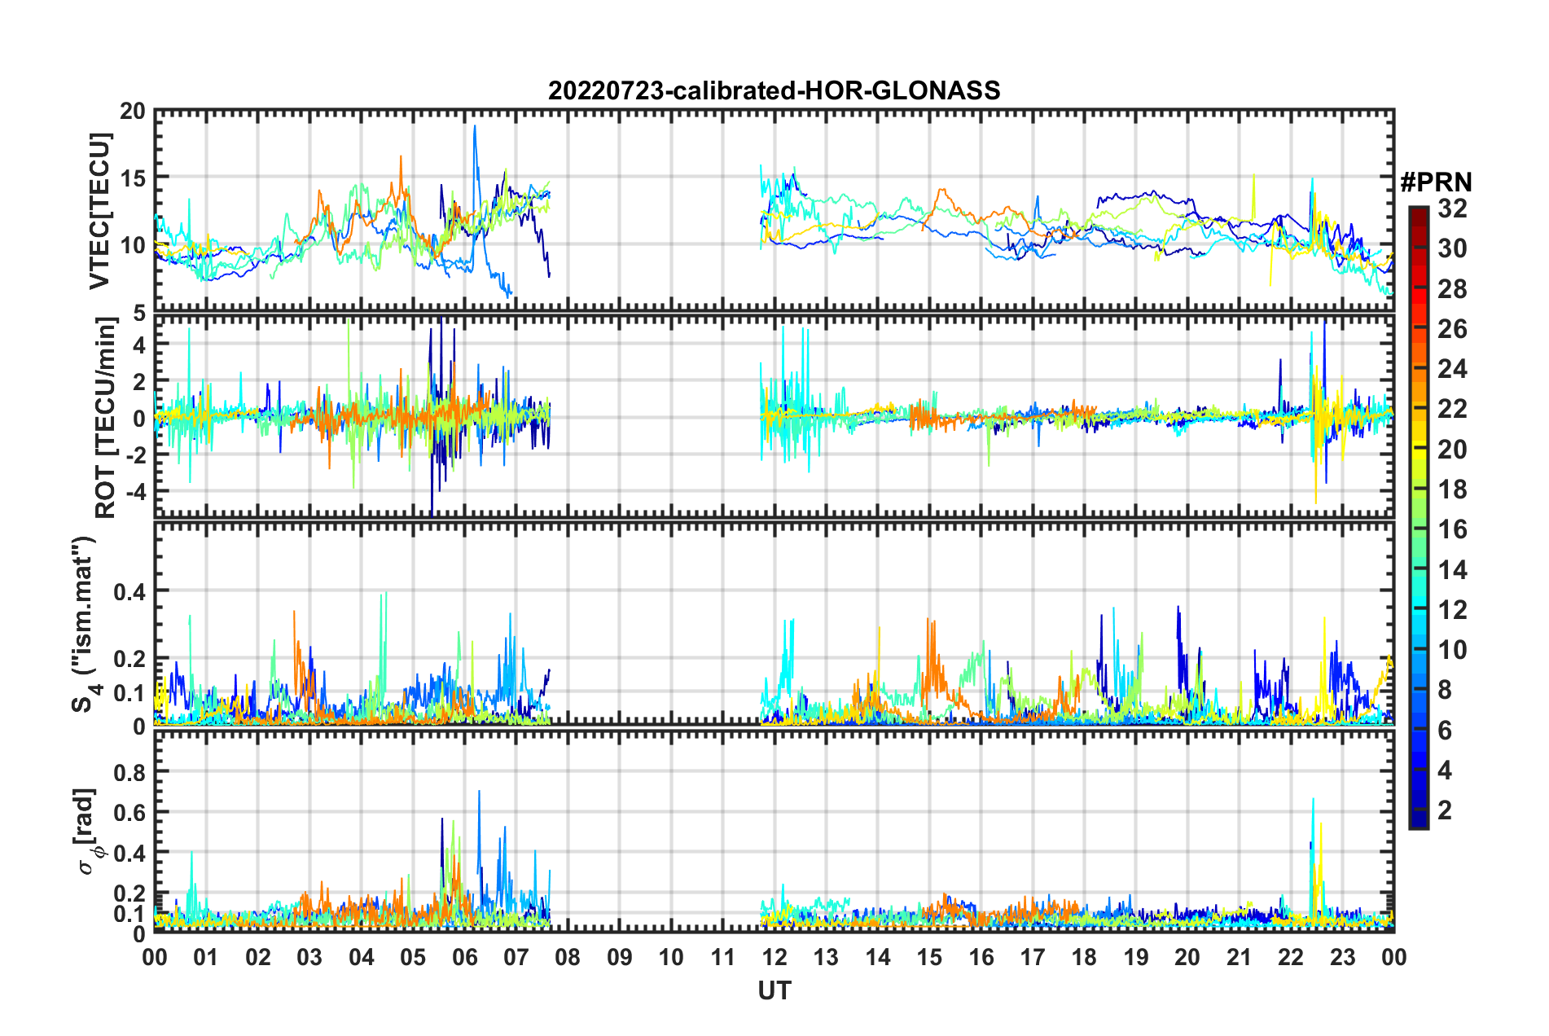Click x-axis tick label 13
The image size is (1549, 1036).
tap(826, 957)
